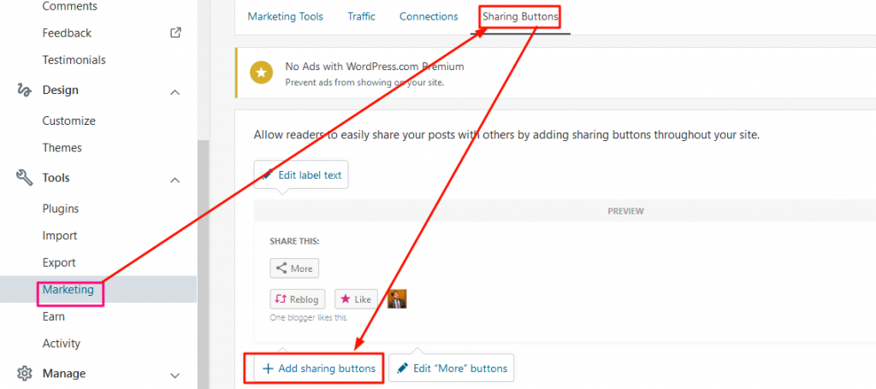Click "Prevent ads from showing on your site." text
The image size is (876, 389).
click(364, 82)
